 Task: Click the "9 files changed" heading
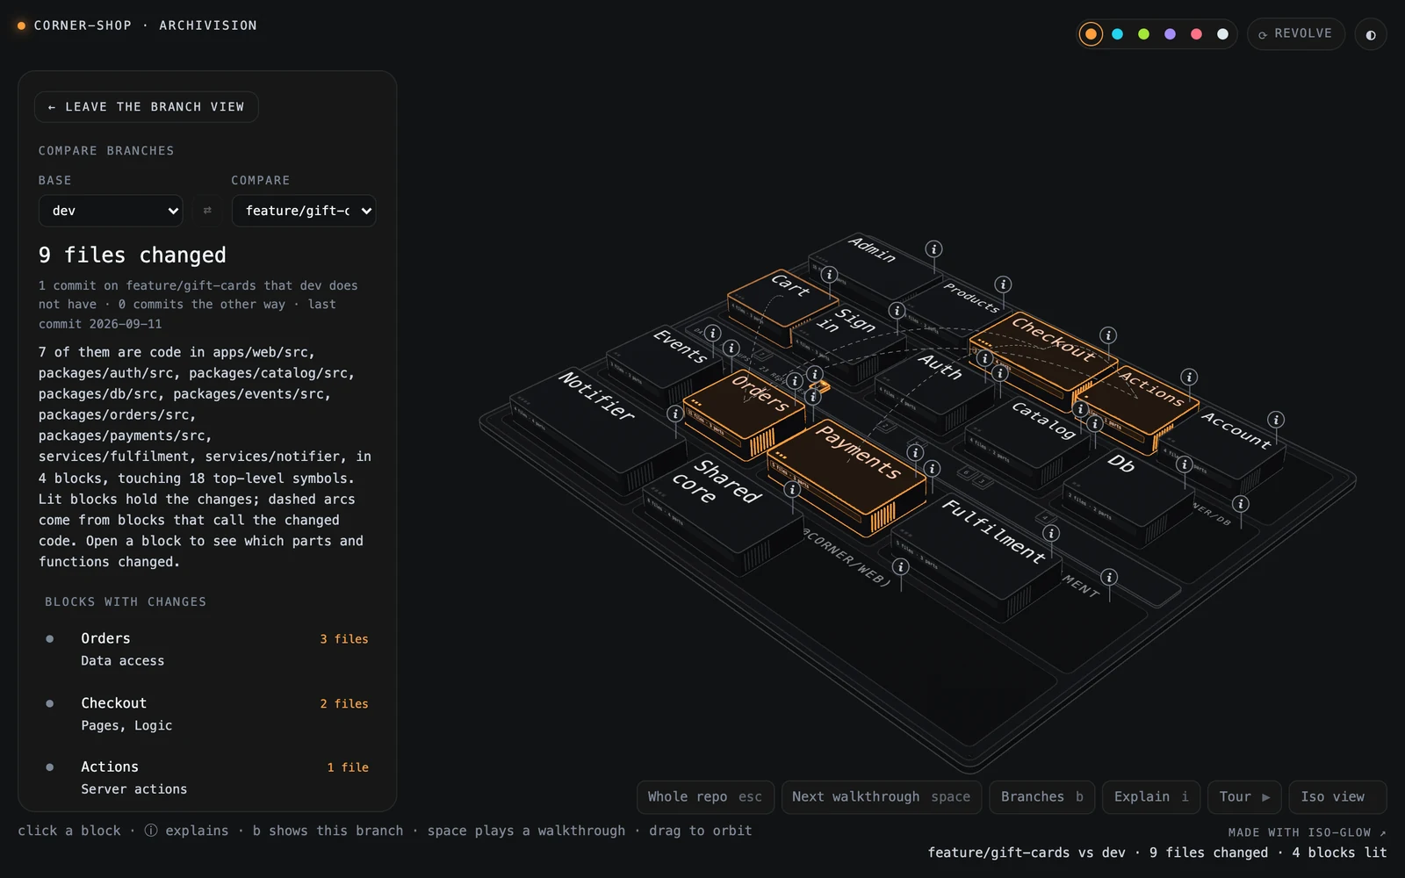(x=133, y=255)
